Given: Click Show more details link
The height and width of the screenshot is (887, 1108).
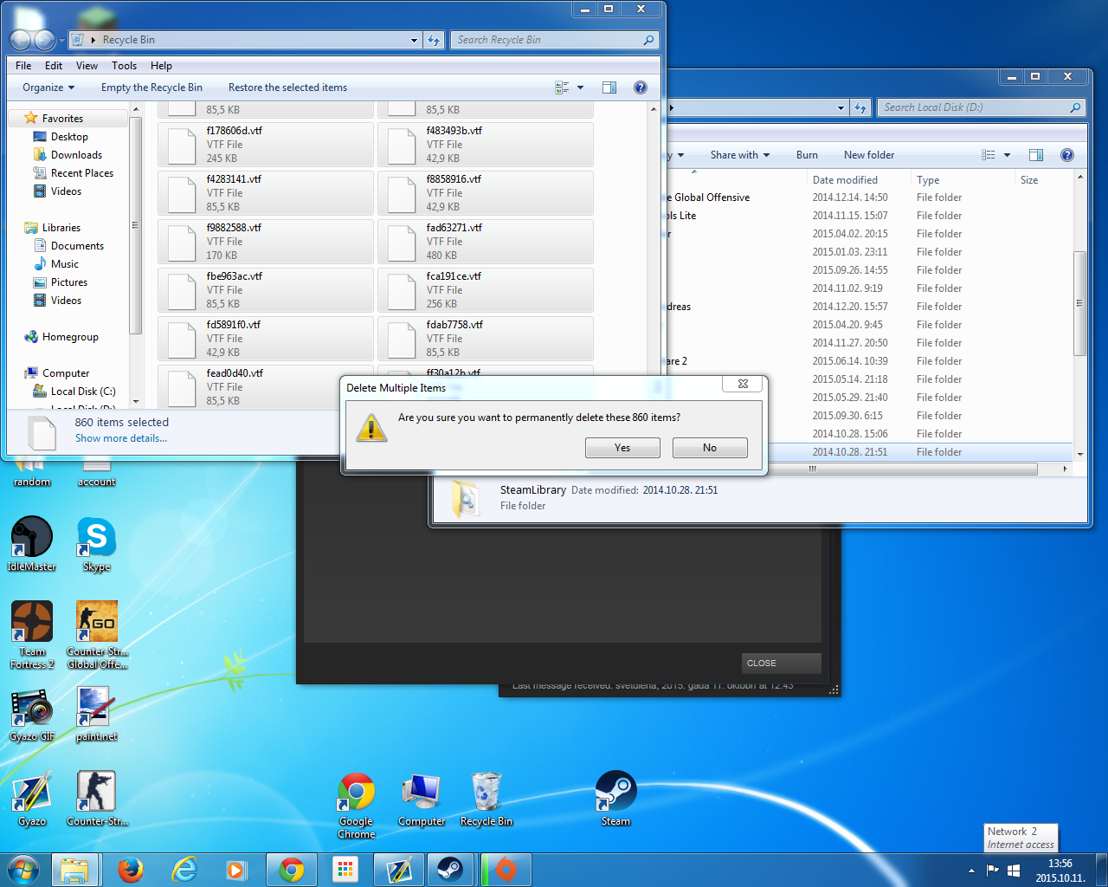Looking at the screenshot, I should [121, 438].
